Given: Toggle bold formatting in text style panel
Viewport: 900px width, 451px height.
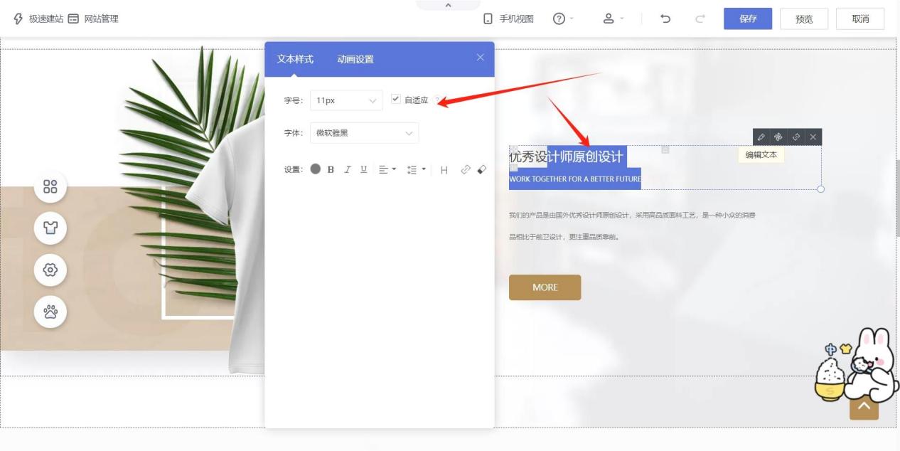Looking at the screenshot, I should pyautogui.click(x=331, y=170).
